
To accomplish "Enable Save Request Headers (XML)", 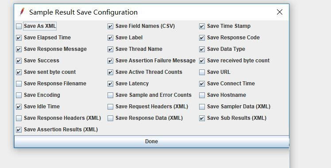I will [110, 107].
